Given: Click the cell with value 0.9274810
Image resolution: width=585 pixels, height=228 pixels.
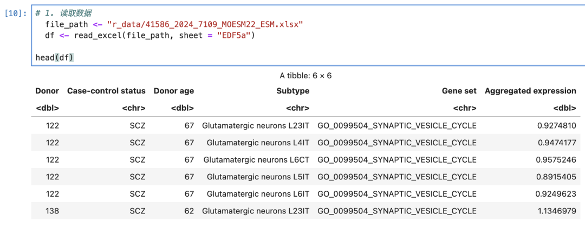Looking at the screenshot, I should [557, 126].
